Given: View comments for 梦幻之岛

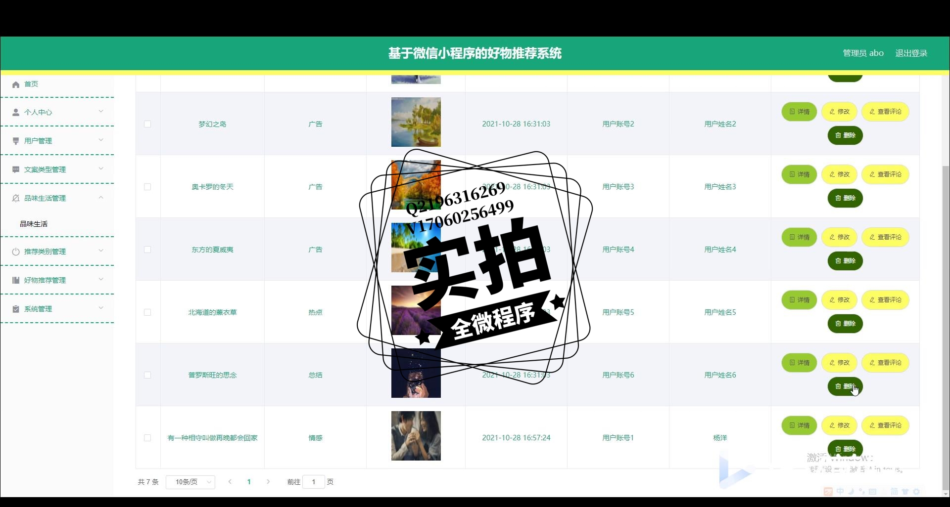Looking at the screenshot, I should tap(885, 112).
